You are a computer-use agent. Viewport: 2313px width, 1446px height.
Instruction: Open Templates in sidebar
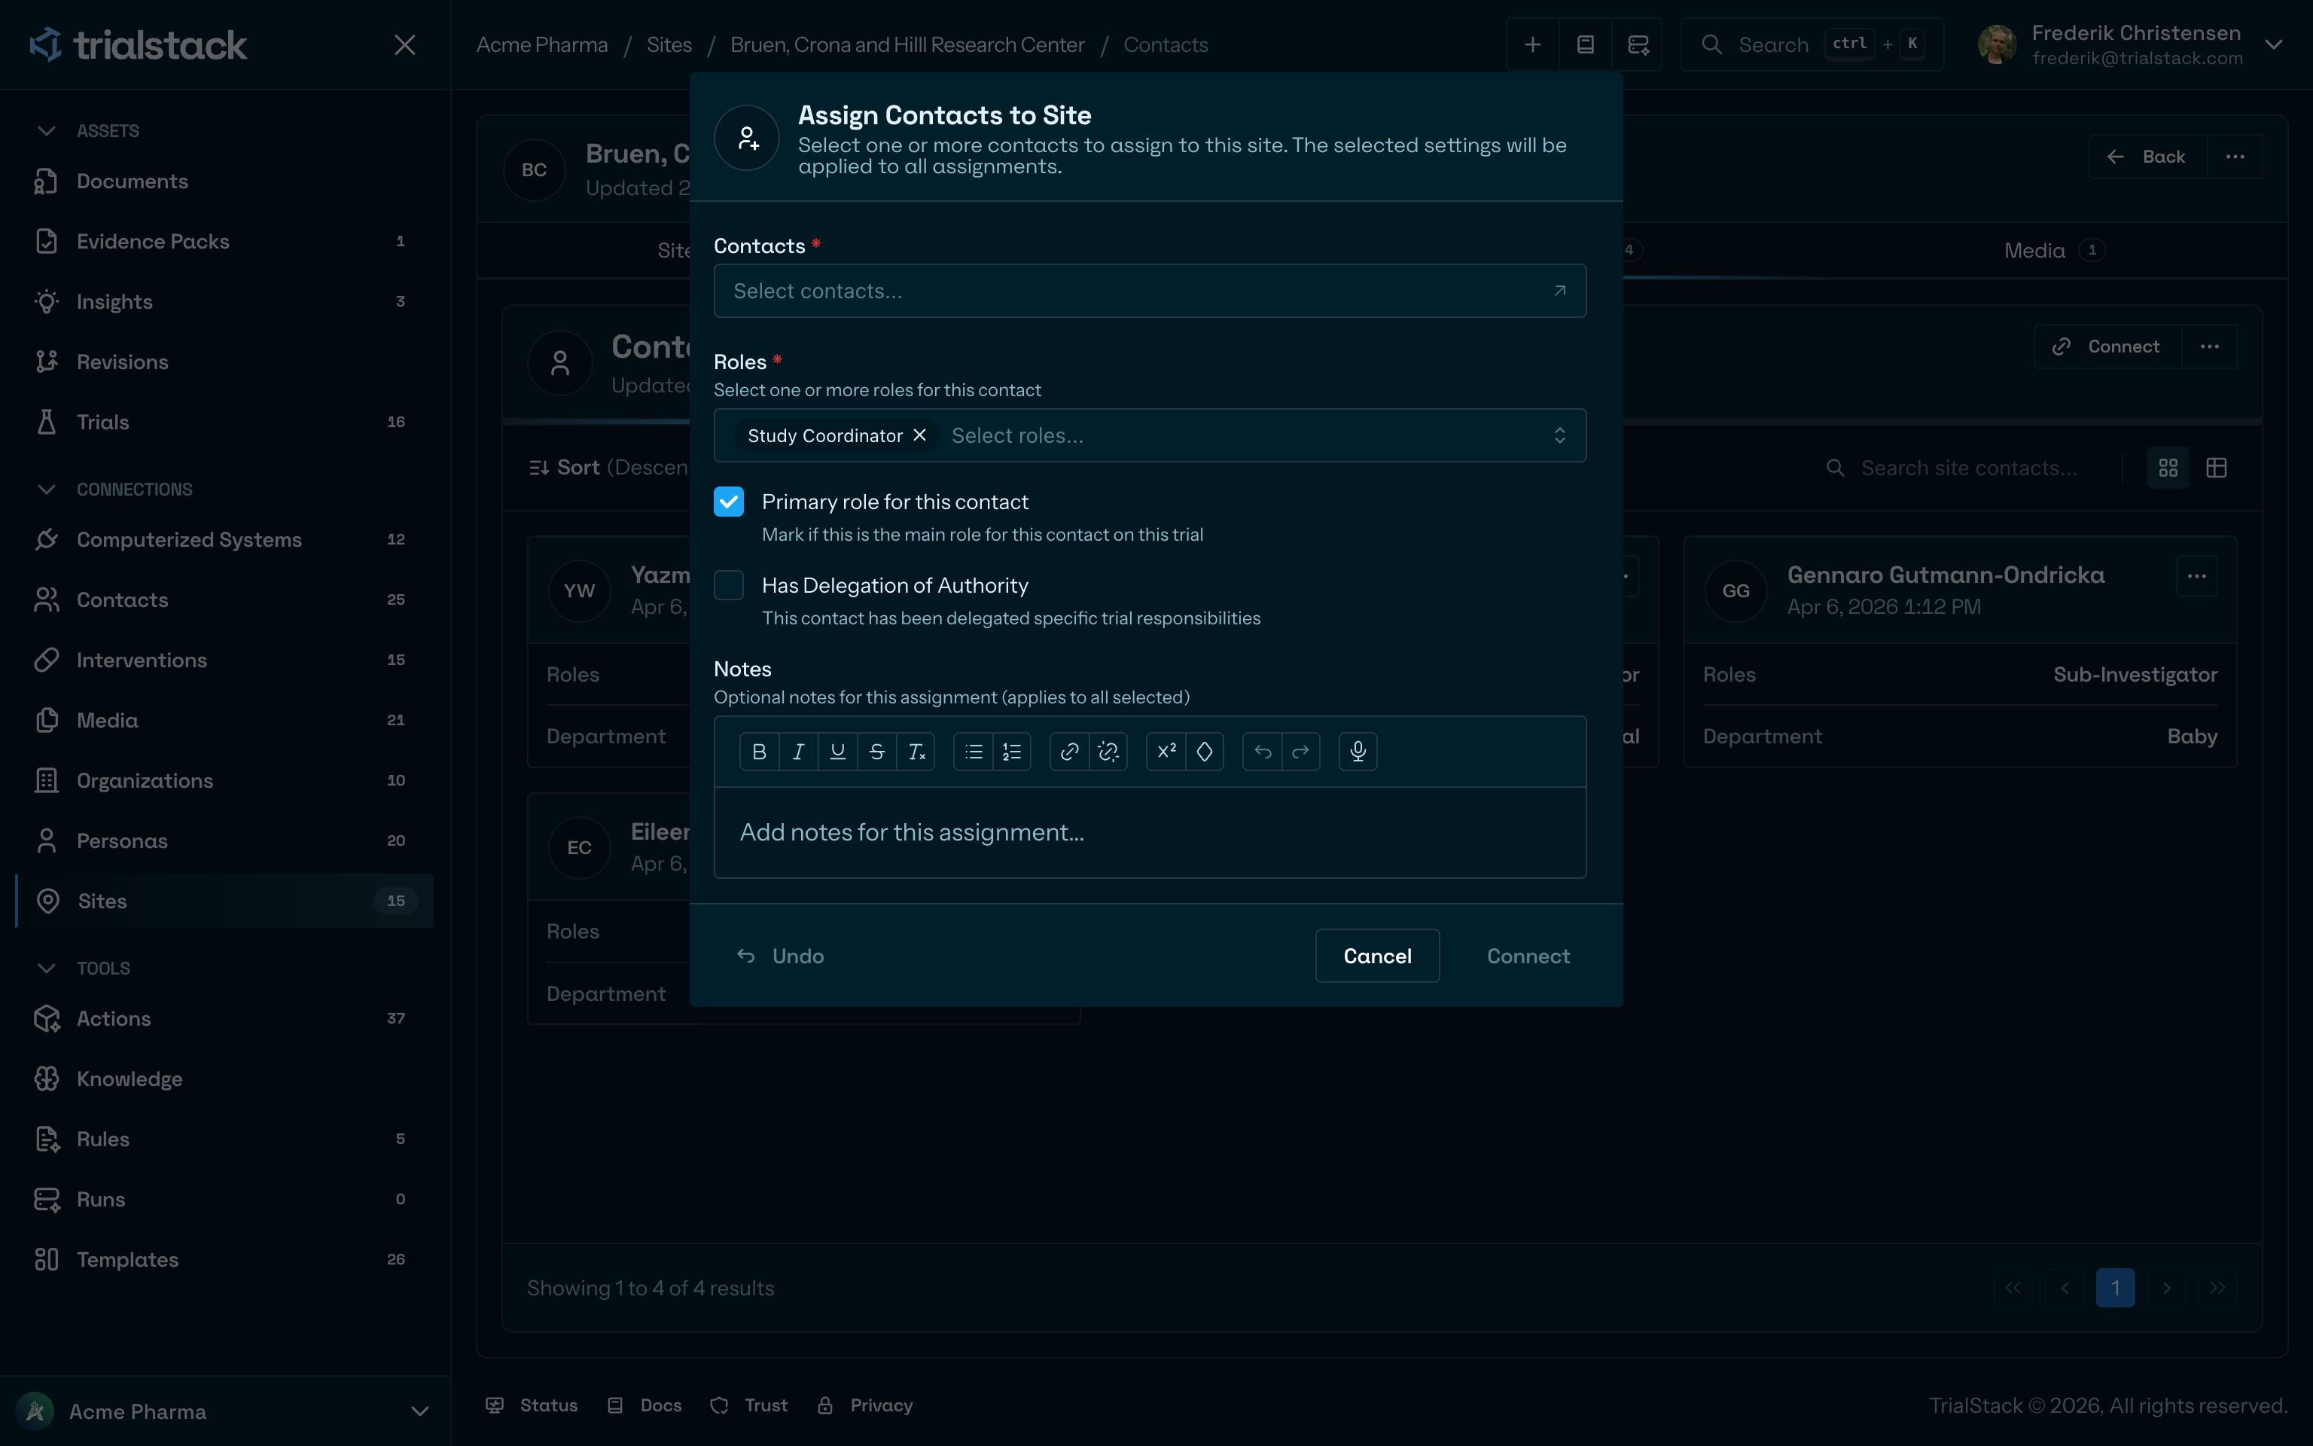(224, 1261)
